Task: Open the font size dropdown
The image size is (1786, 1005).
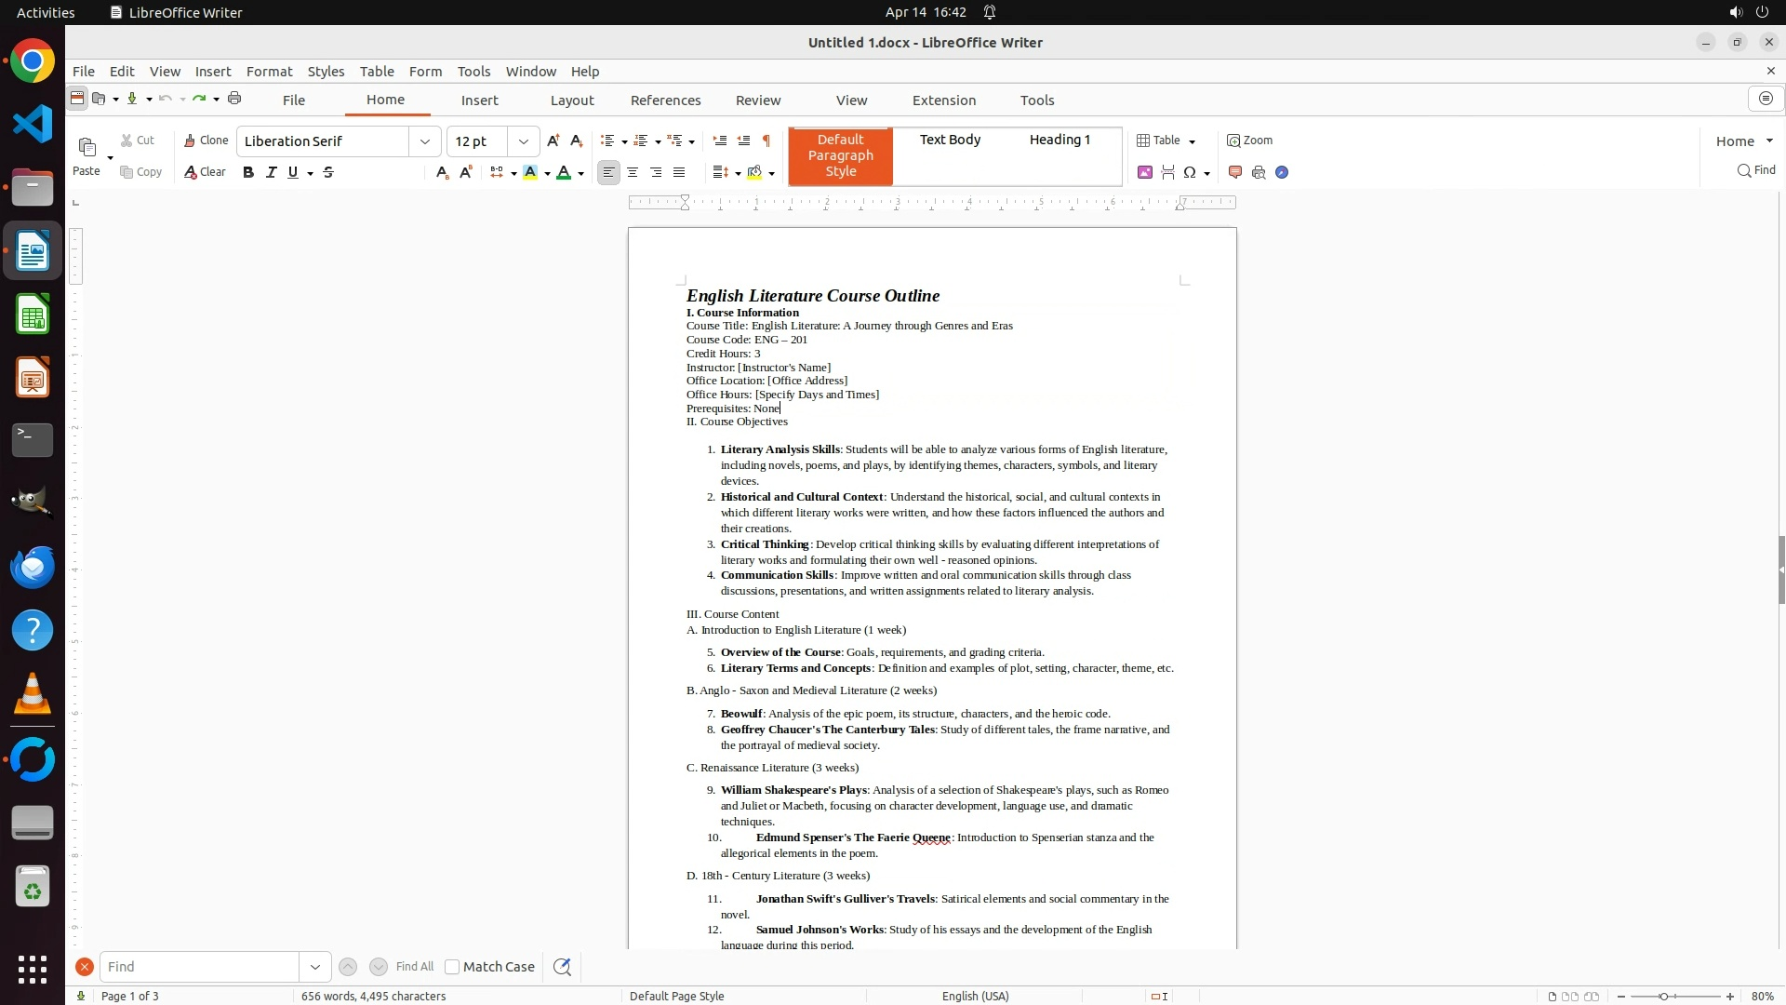Action: click(524, 141)
